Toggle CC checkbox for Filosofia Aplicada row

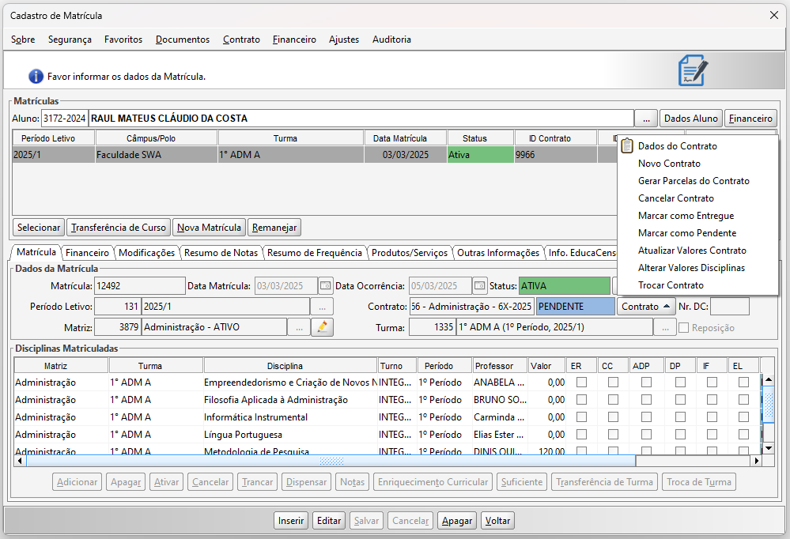pos(613,399)
